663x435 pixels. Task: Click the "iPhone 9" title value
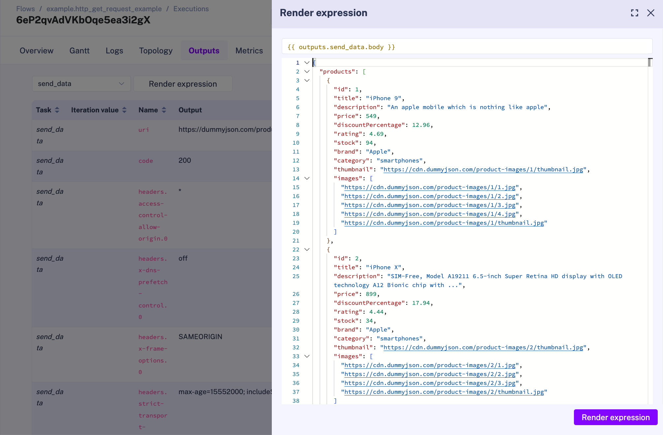coord(384,98)
